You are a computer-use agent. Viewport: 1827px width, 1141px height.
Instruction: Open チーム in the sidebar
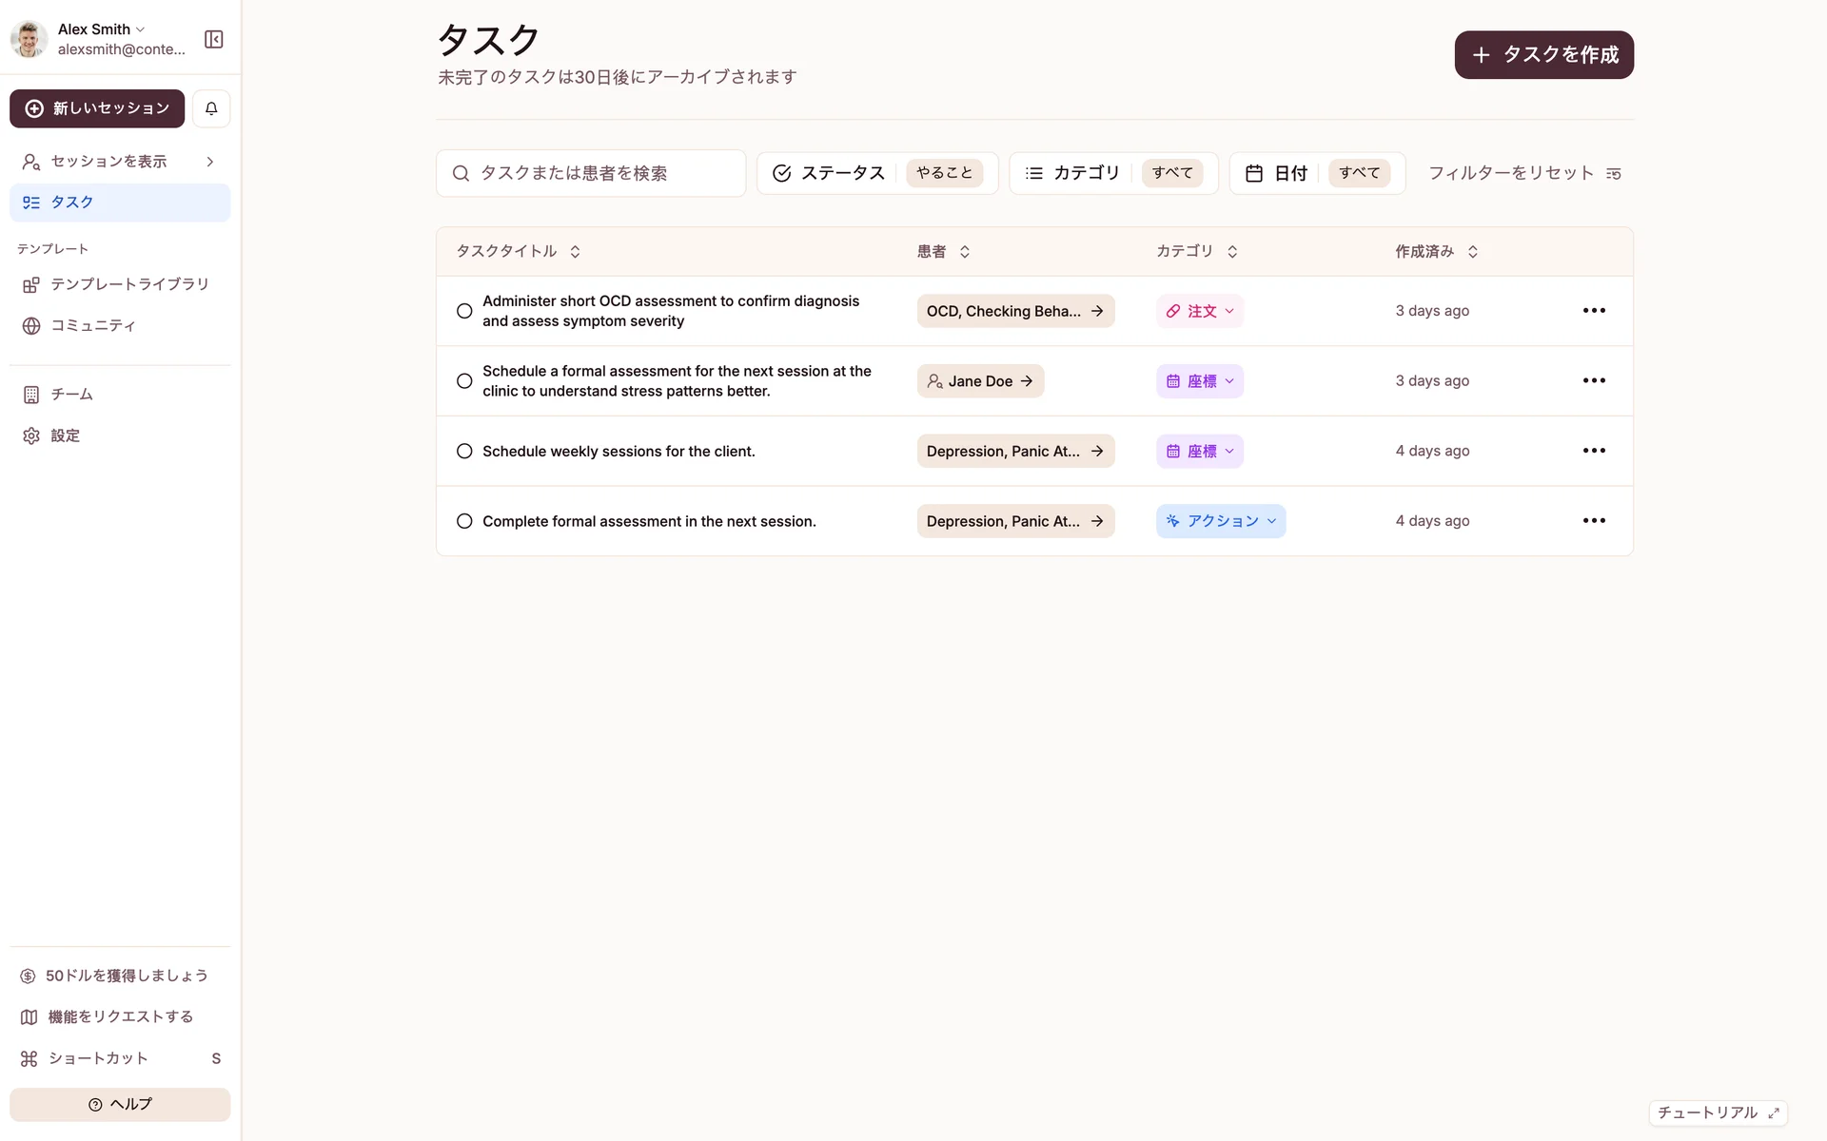(71, 395)
